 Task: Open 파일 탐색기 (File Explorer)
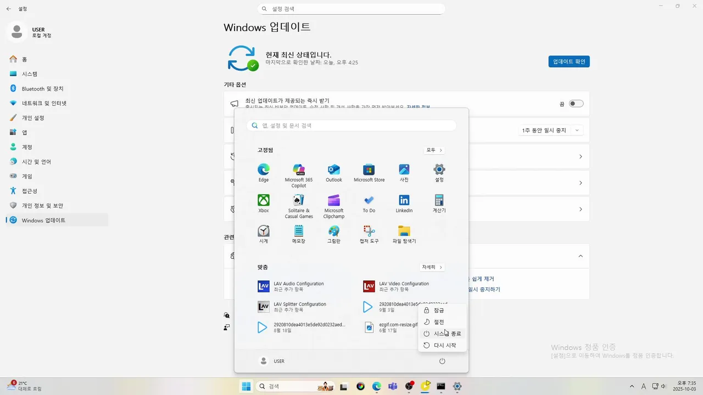pos(404,234)
